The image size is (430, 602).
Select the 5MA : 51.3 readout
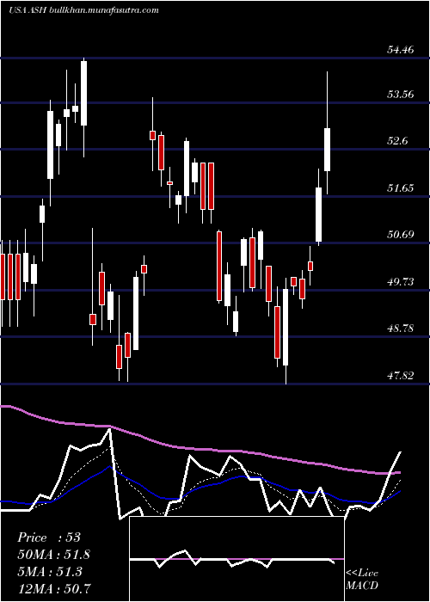click(x=50, y=571)
